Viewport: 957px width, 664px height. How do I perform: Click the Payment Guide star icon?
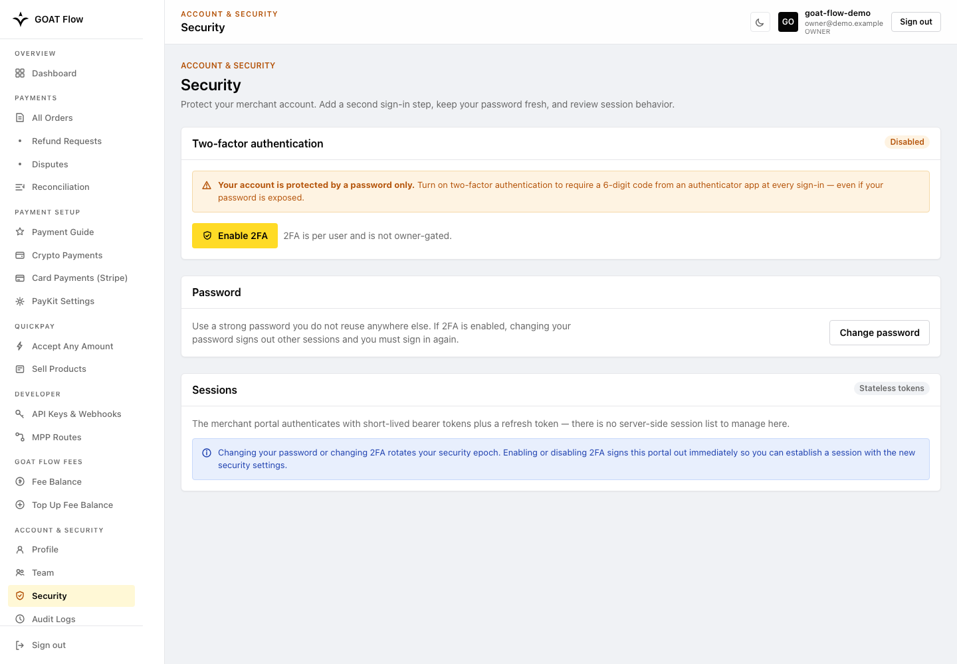(20, 232)
